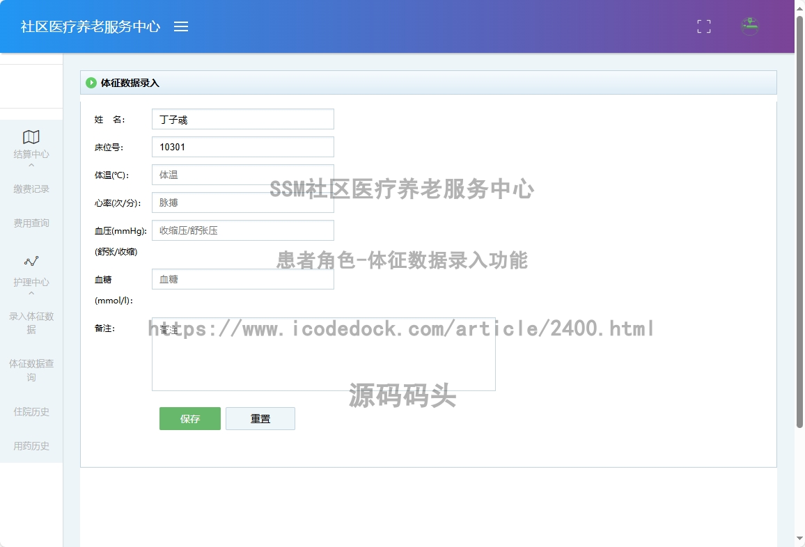
Task: Focus the 姓名 field with 丁子彧
Action: pyautogui.click(x=243, y=119)
